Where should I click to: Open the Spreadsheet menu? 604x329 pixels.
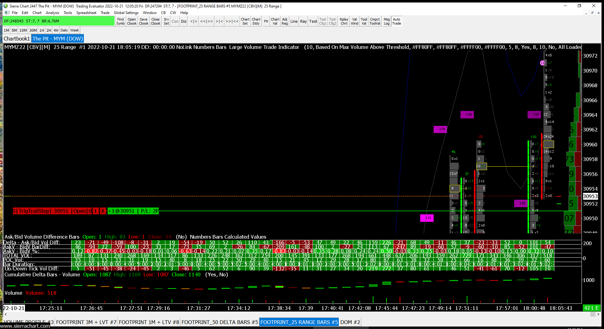[86, 13]
